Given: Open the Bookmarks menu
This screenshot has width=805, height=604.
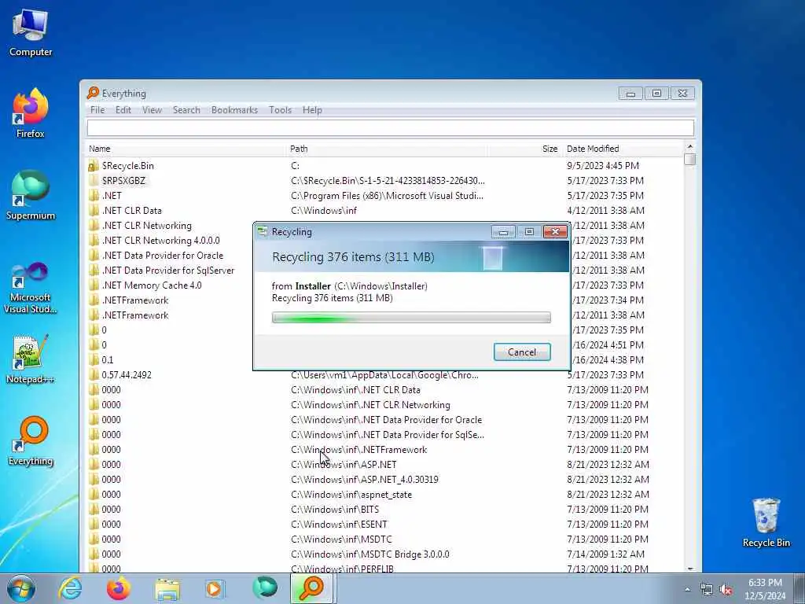Looking at the screenshot, I should (234, 110).
